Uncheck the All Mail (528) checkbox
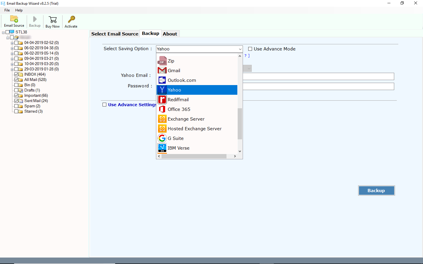This screenshot has height=264, width=423. [16, 80]
